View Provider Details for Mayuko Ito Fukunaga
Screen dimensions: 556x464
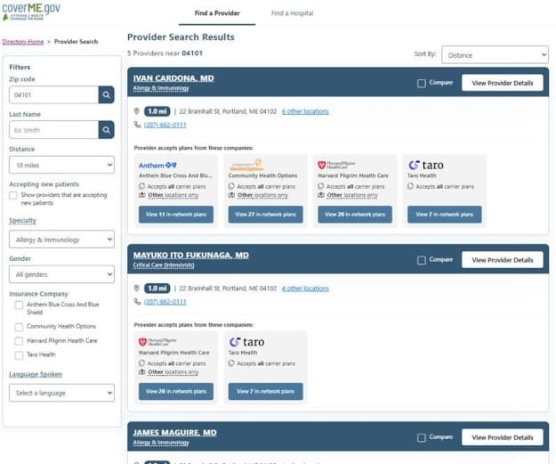502,260
